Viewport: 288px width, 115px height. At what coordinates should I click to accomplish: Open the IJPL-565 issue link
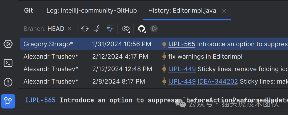182,44
